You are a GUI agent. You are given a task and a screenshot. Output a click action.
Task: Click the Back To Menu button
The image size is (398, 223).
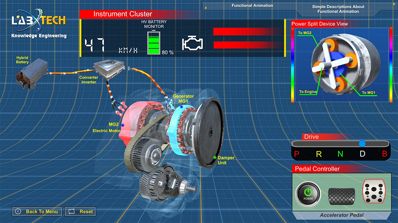[x=37, y=212]
